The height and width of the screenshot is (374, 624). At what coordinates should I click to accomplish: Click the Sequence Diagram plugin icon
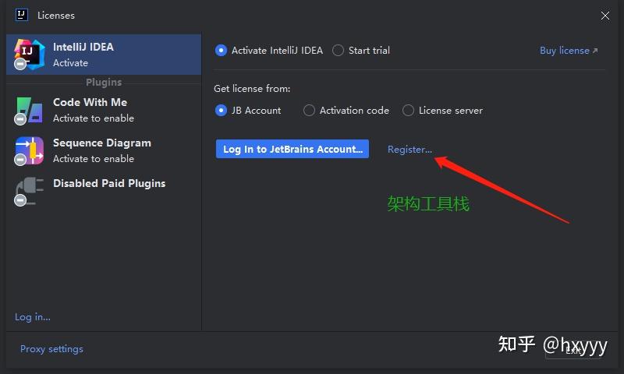coord(29,150)
